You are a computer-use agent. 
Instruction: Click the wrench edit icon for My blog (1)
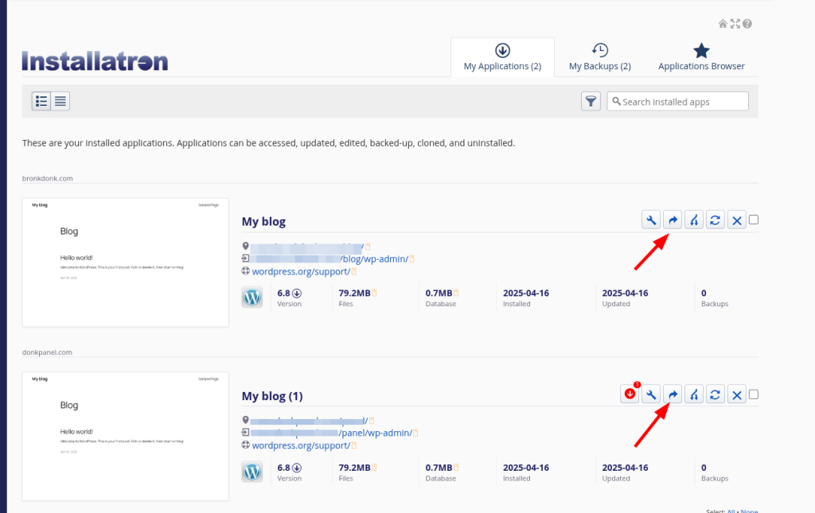pos(651,394)
